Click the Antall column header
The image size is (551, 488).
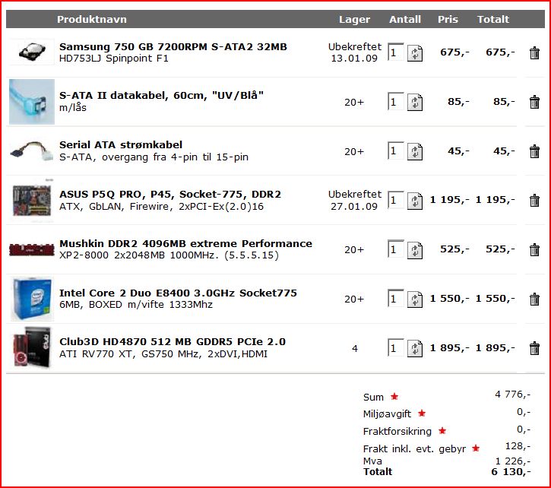tap(405, 19)
